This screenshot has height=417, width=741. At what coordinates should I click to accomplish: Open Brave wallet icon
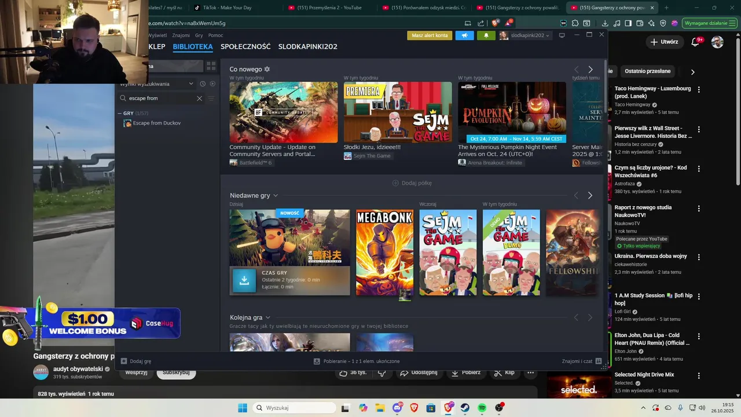(x=640, y=23)
